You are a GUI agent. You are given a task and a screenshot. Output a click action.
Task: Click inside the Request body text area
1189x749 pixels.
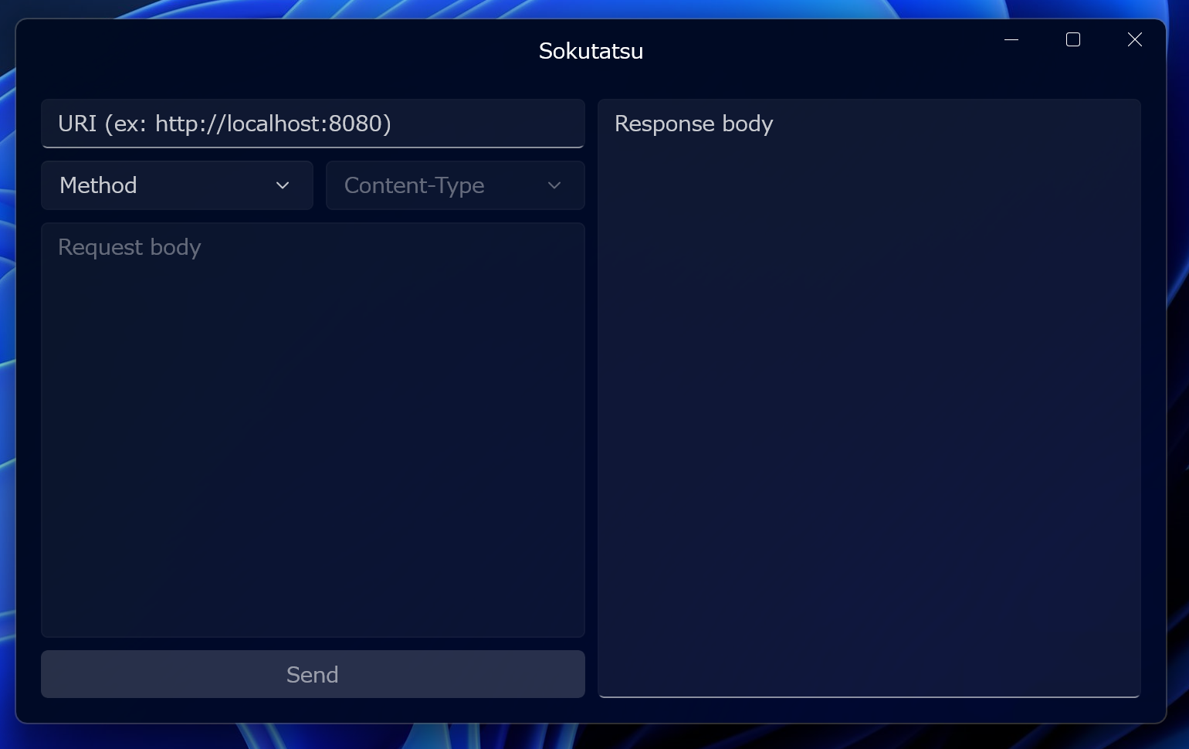pyautogui.click(x=313, y=430)
